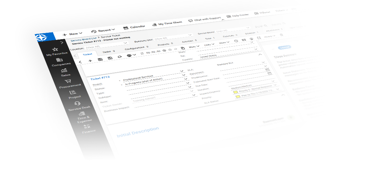Open the More dropdown menu
391x169 pixels.
pyautogui.click(x=194, y=47)
